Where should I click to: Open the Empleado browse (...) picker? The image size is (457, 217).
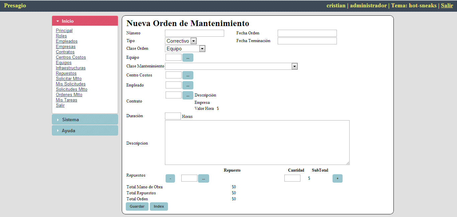click(188, 85)
